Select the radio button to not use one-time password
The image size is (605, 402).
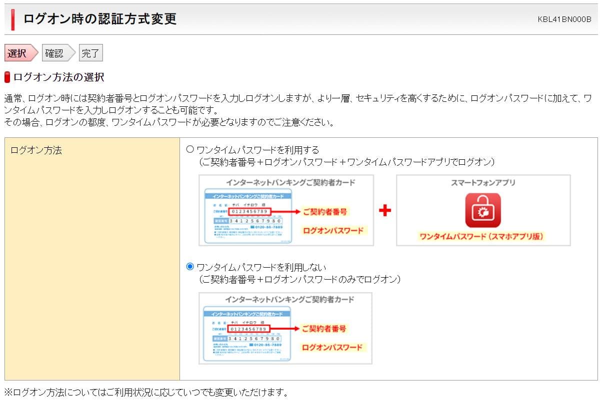(x=190, y=267)
